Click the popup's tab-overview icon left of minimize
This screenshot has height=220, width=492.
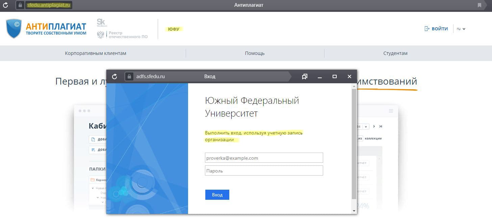click(x=305, y=76)
